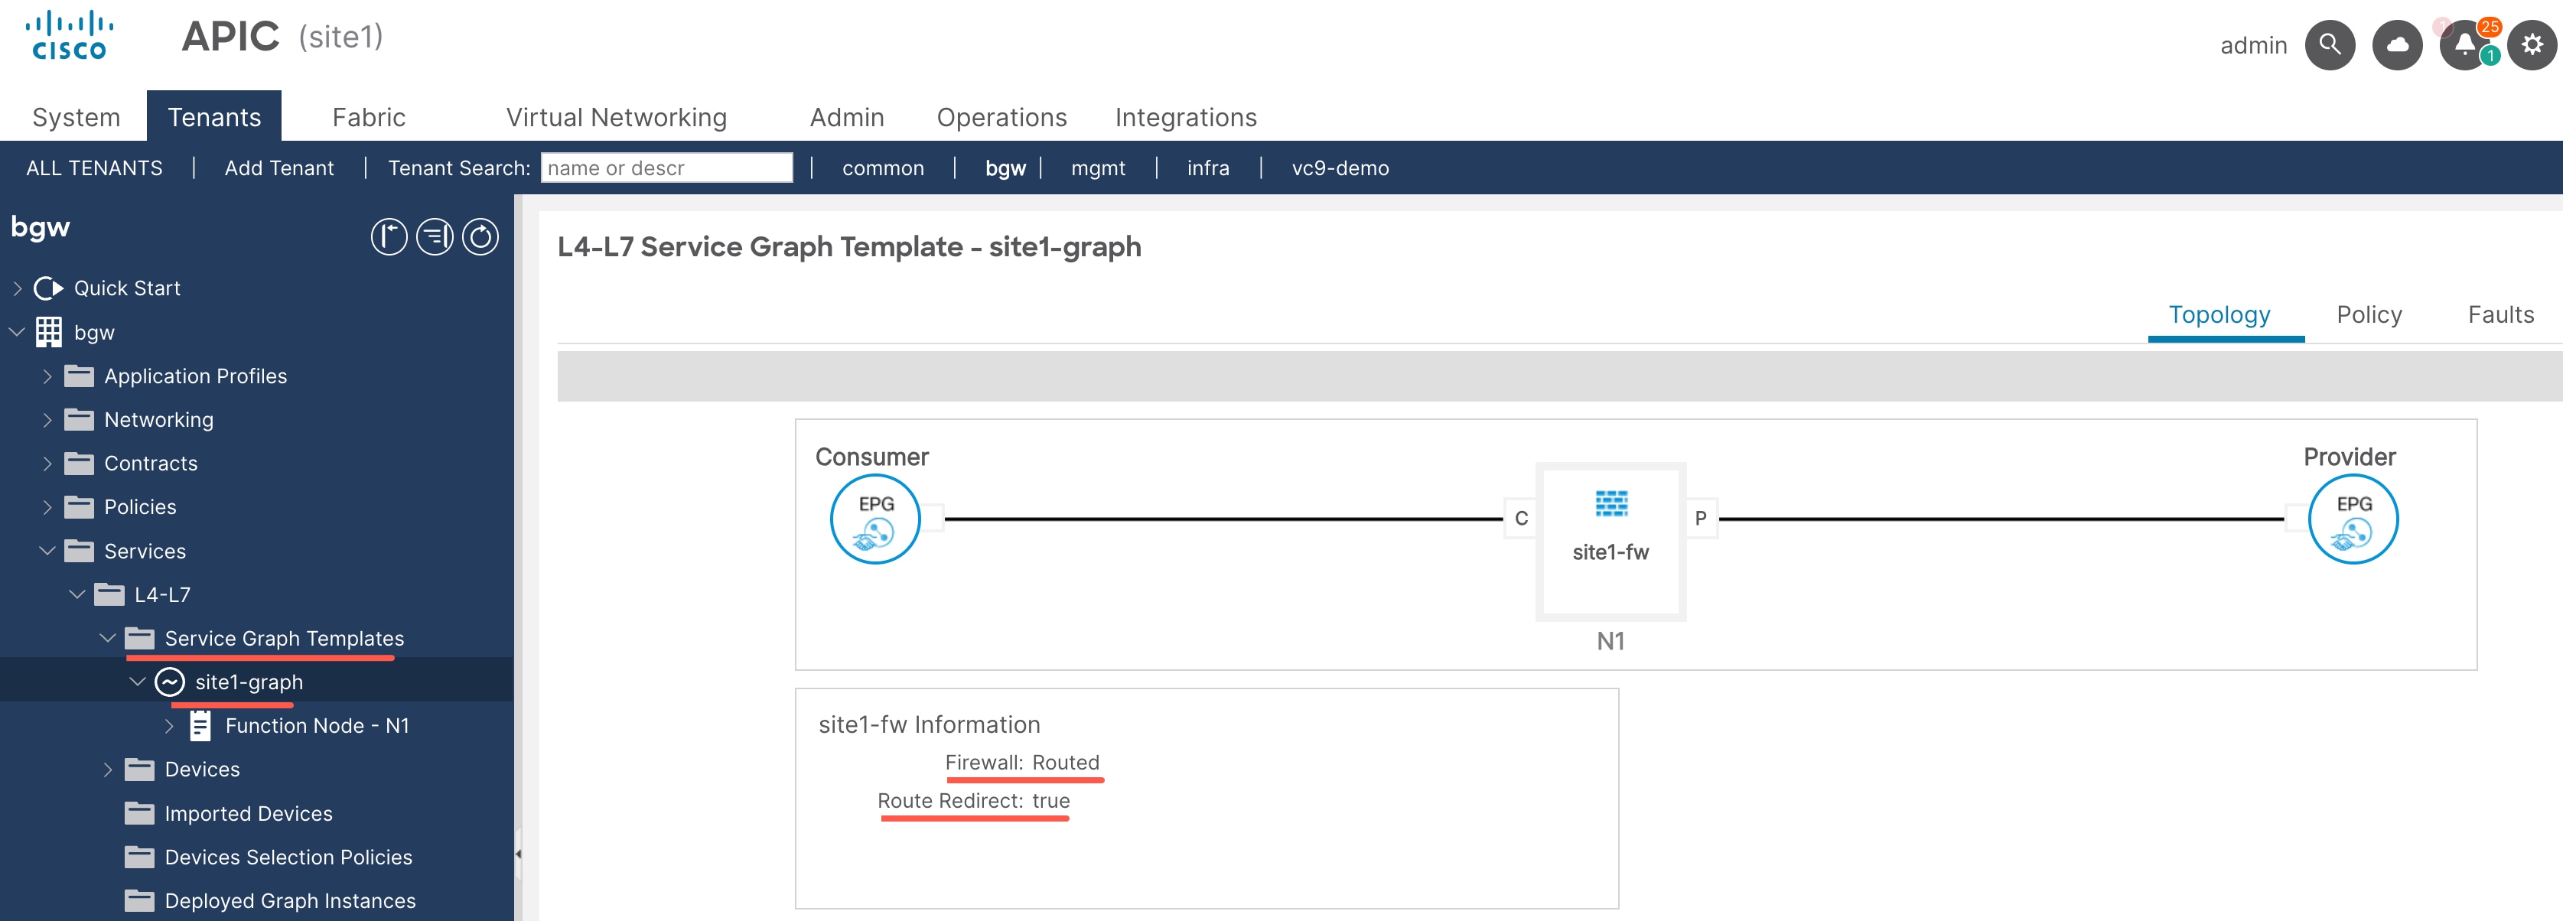Select Devices Selection Policies in the tree
Image resolution: width=2563 pixels, height=921 pixels.
point(288,858)
